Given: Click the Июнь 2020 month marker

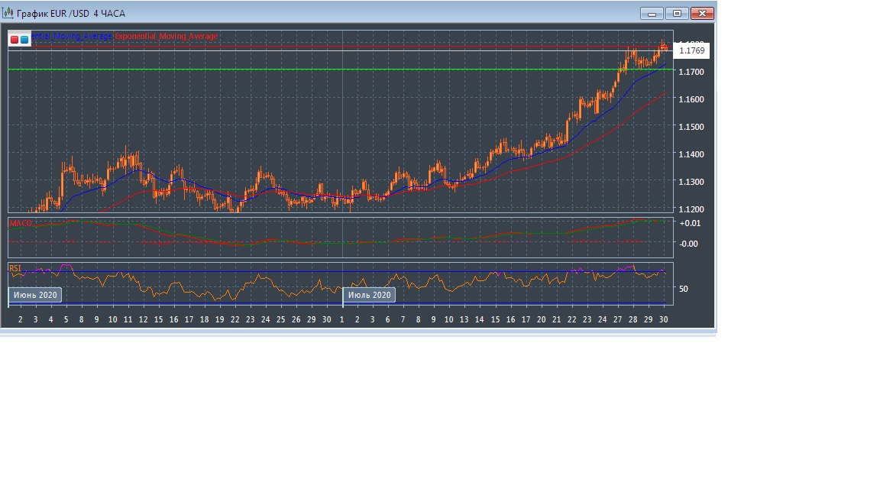Looking at the screenshot, I should 34,295.
